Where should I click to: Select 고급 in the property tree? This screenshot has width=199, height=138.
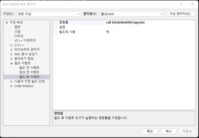point(17,31)
